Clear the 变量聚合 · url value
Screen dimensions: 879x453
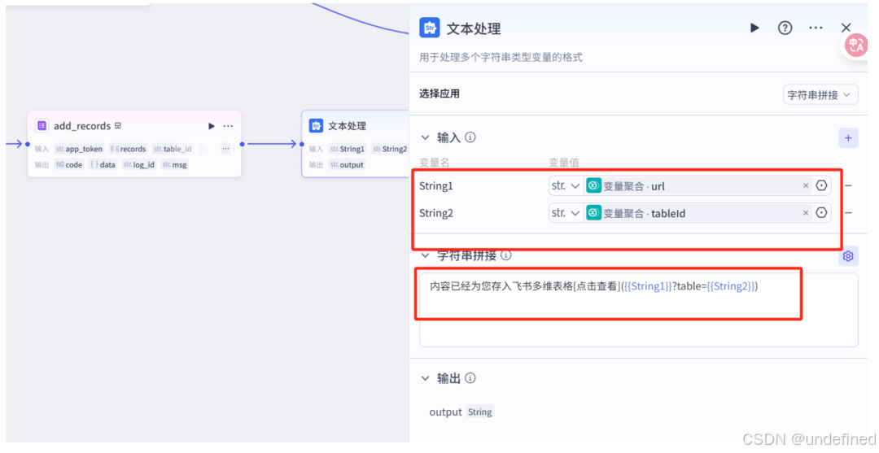pyautogui.click(x=806, y=186)
